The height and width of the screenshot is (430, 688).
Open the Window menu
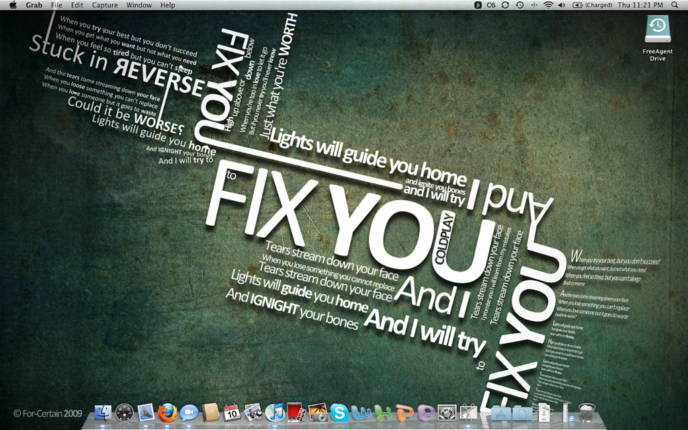139,5
